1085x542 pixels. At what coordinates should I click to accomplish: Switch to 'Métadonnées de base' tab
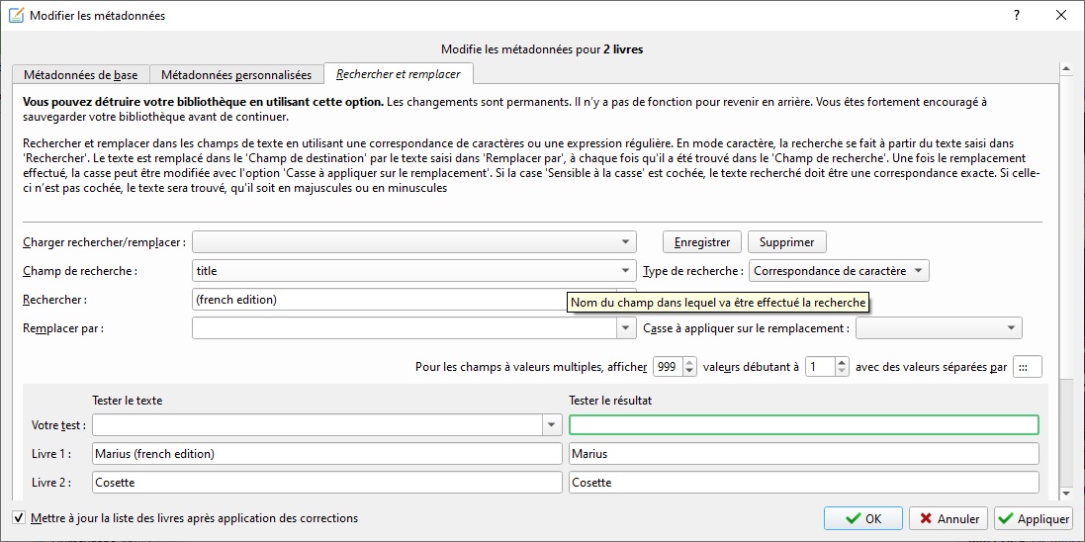tap(81, 75)
